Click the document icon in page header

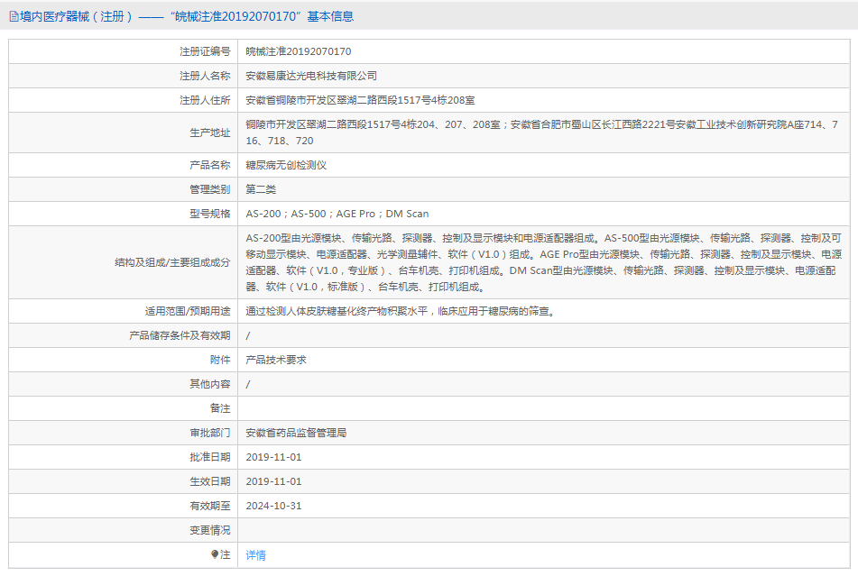pyautogui.click(x=14, y=16)
